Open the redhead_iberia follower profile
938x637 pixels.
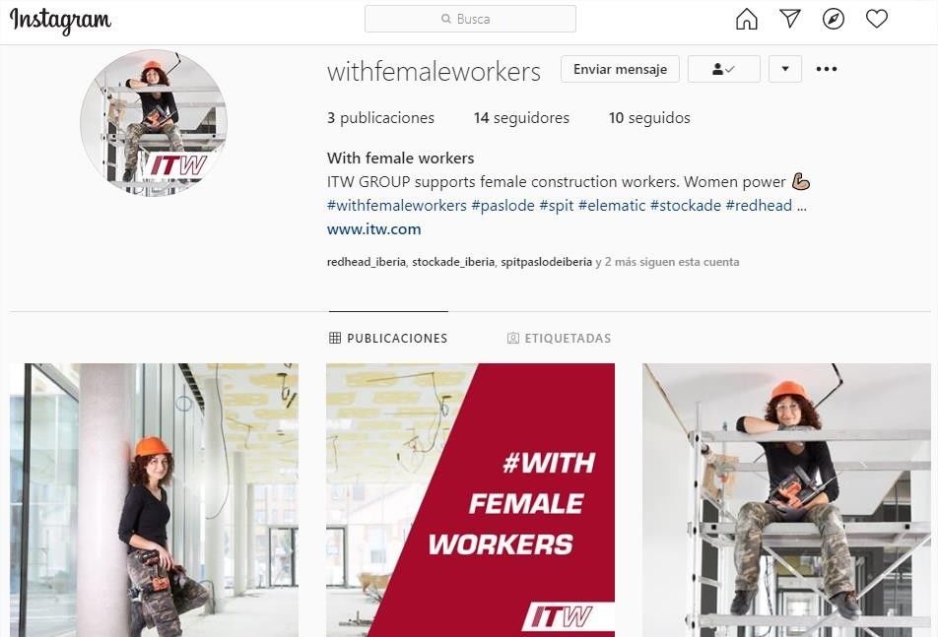point(367,262)
